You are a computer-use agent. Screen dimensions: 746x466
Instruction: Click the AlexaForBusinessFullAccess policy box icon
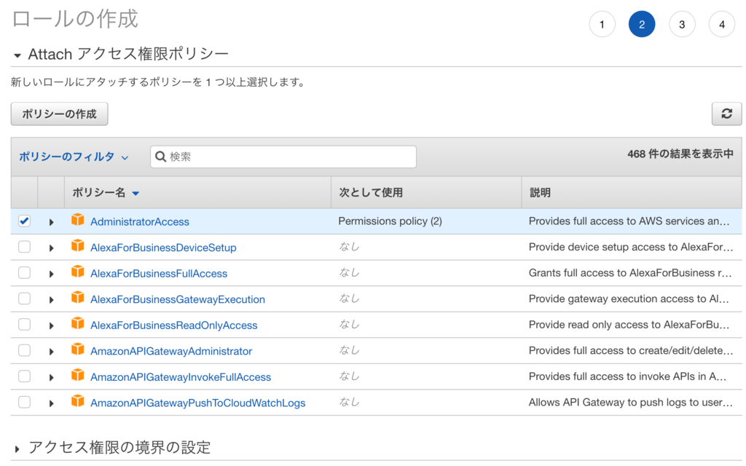pyautogui.click(x=77, y=272)
